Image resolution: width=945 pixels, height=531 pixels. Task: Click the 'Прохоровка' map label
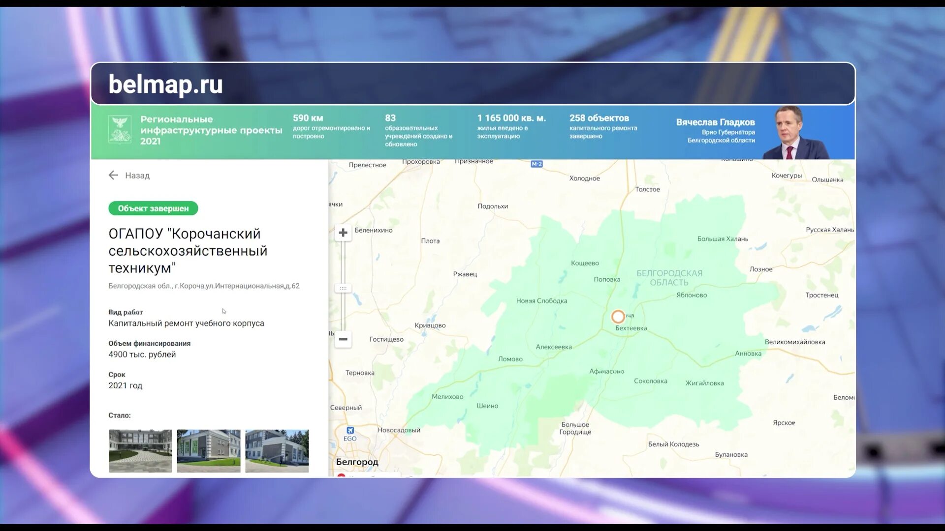tap(421, 162)
